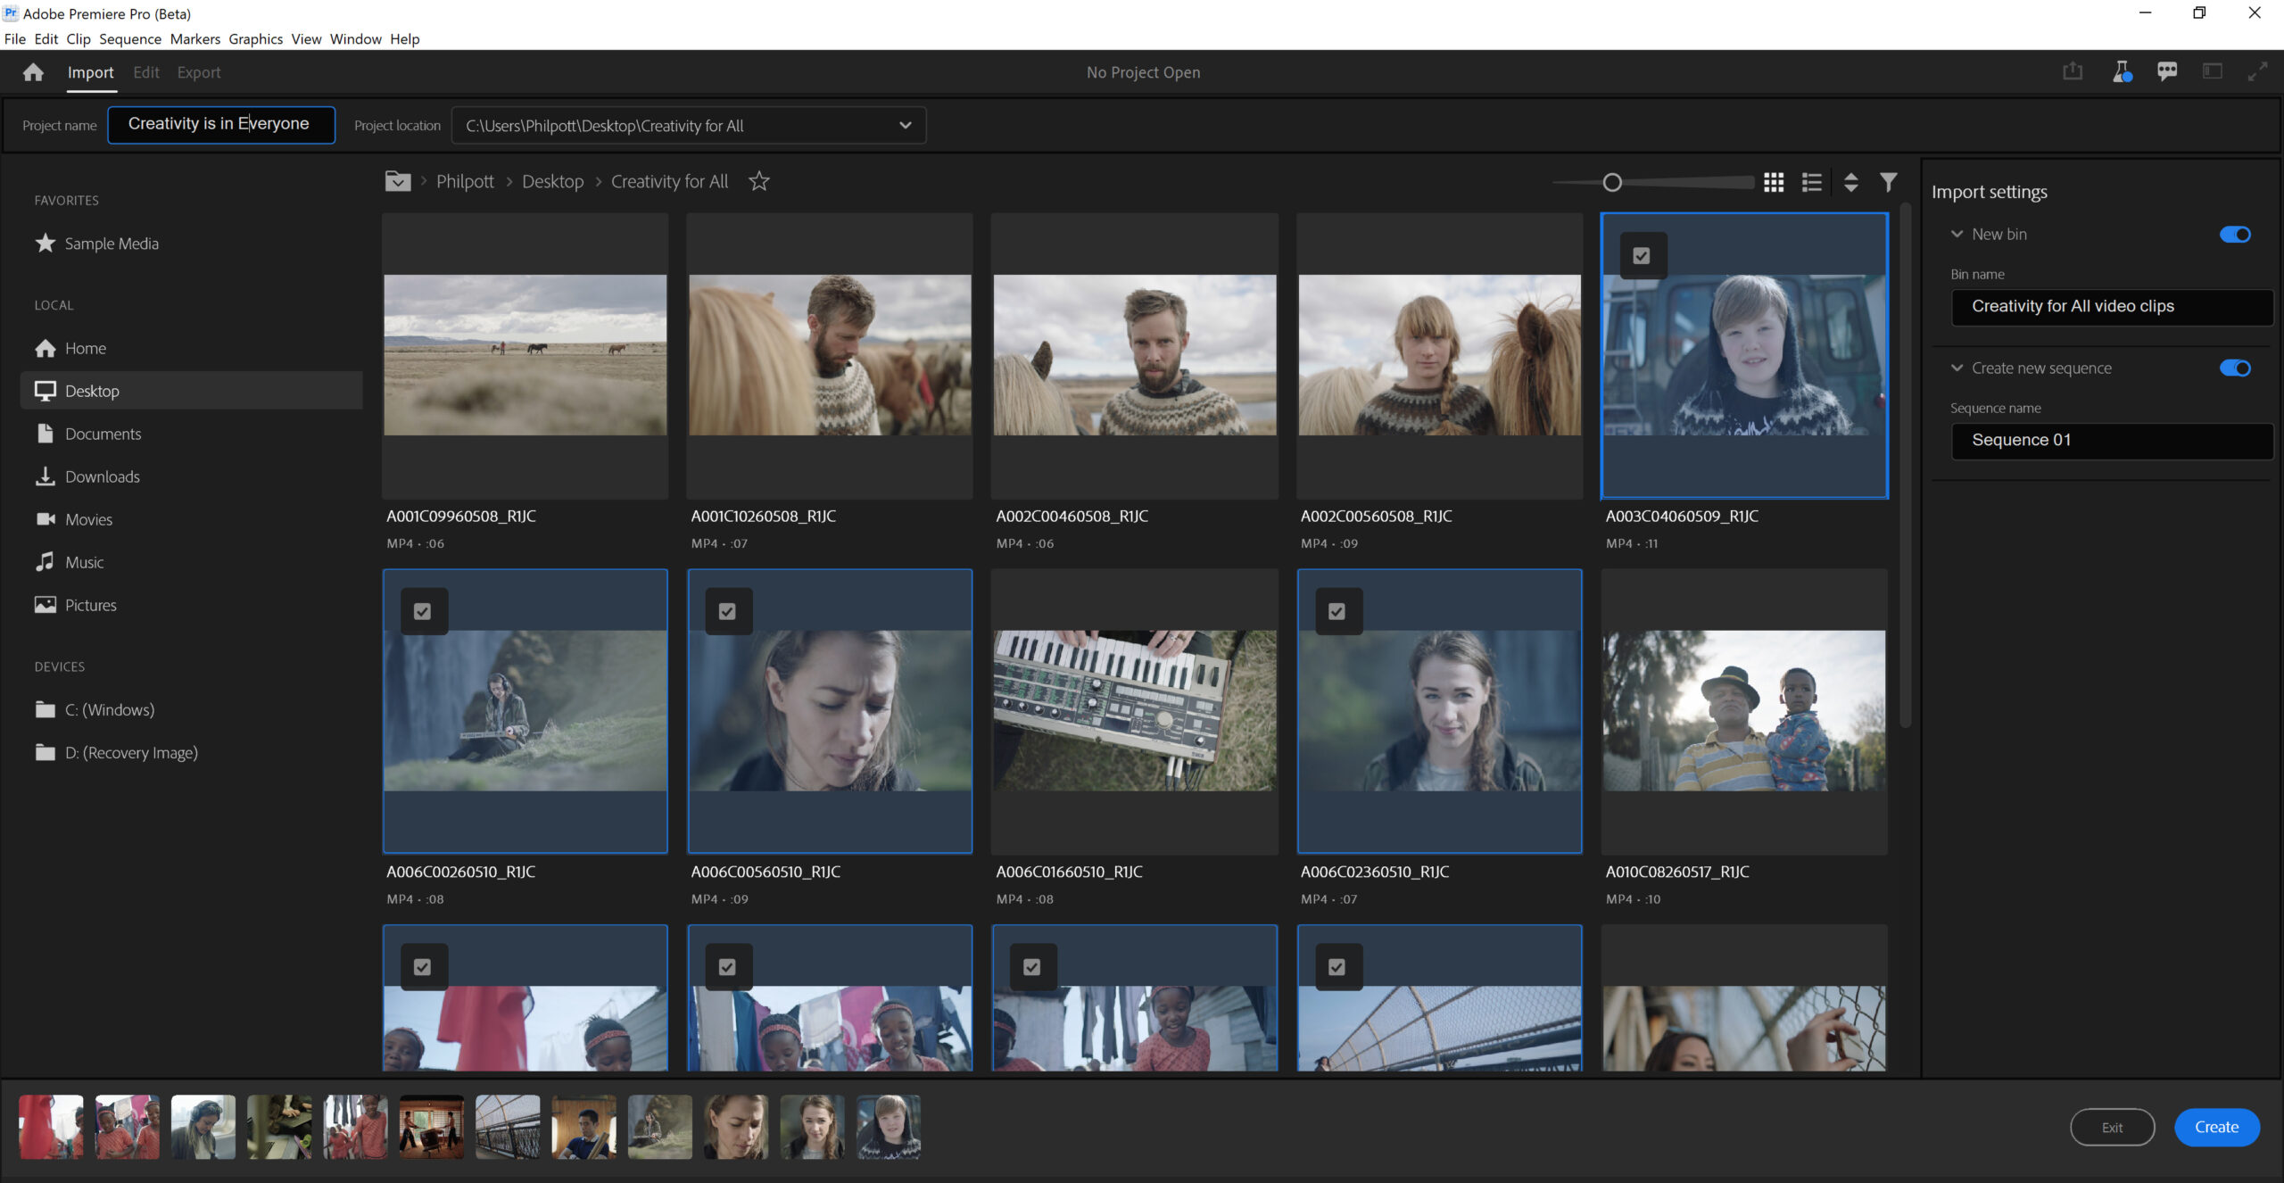Go to the Home screen icon

click(33, 72)
